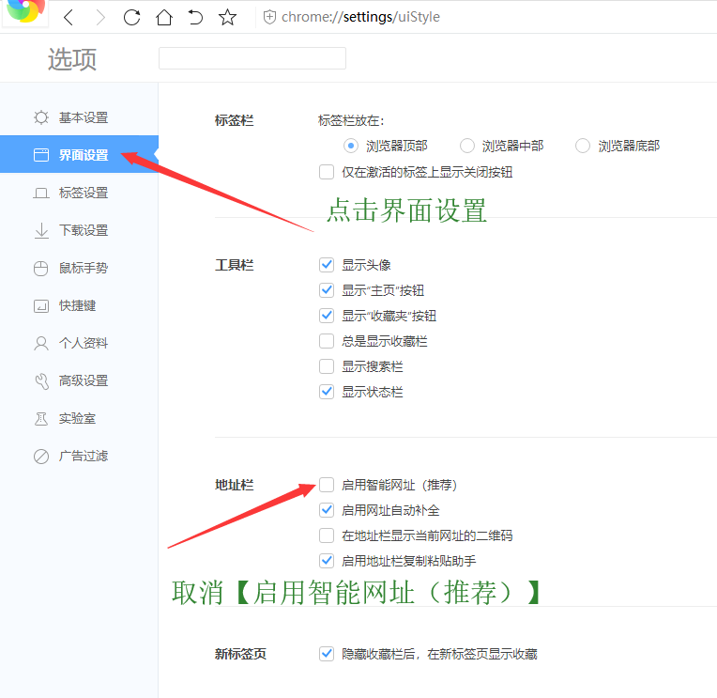Go to the home page icon
This screenshot has width=717, height=698.
pos(164,17)
